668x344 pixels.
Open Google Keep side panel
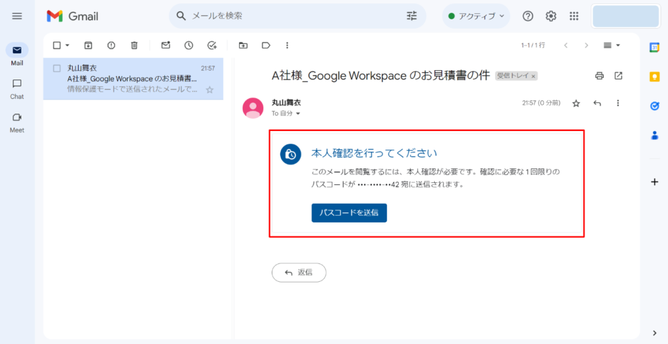[655, 77]
